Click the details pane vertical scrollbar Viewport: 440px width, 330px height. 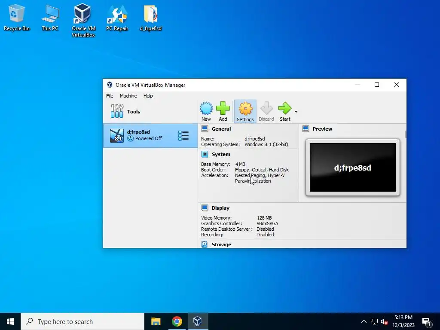406,134
